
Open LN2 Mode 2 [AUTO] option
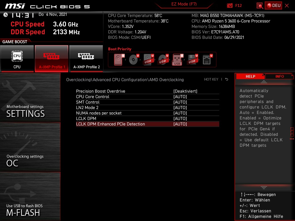(x=180, y=108)
